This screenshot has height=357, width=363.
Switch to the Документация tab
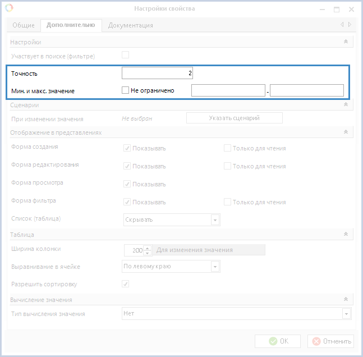130,25
